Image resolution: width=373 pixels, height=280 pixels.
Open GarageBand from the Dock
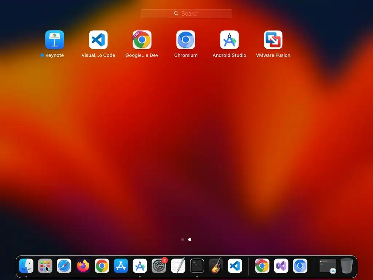pyautogui.click(x=216, y=266)
